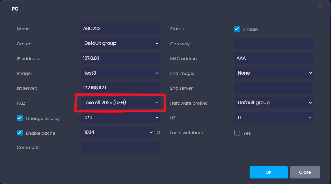Viewport: 331px width, 184px height.
Task: Click the Comment text field
Action: coord(120,147)
